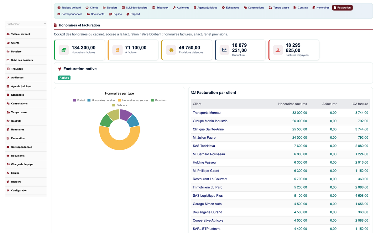376x233 pixels.
Task: Click the Honoraires factures column header
Action: point(292,104)
